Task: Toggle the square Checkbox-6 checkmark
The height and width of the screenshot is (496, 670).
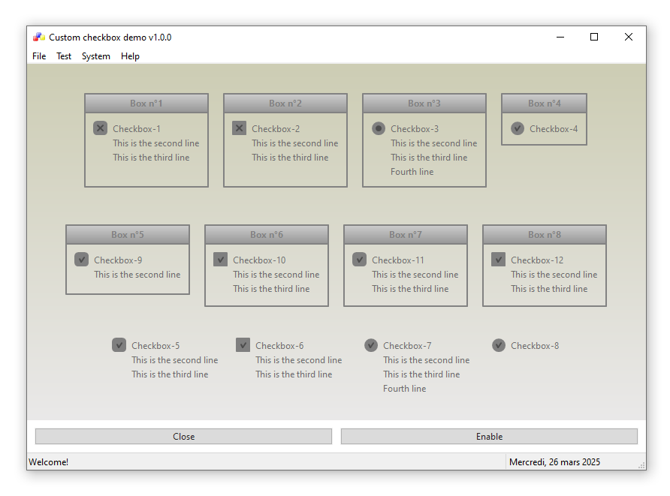Action: 243,345
